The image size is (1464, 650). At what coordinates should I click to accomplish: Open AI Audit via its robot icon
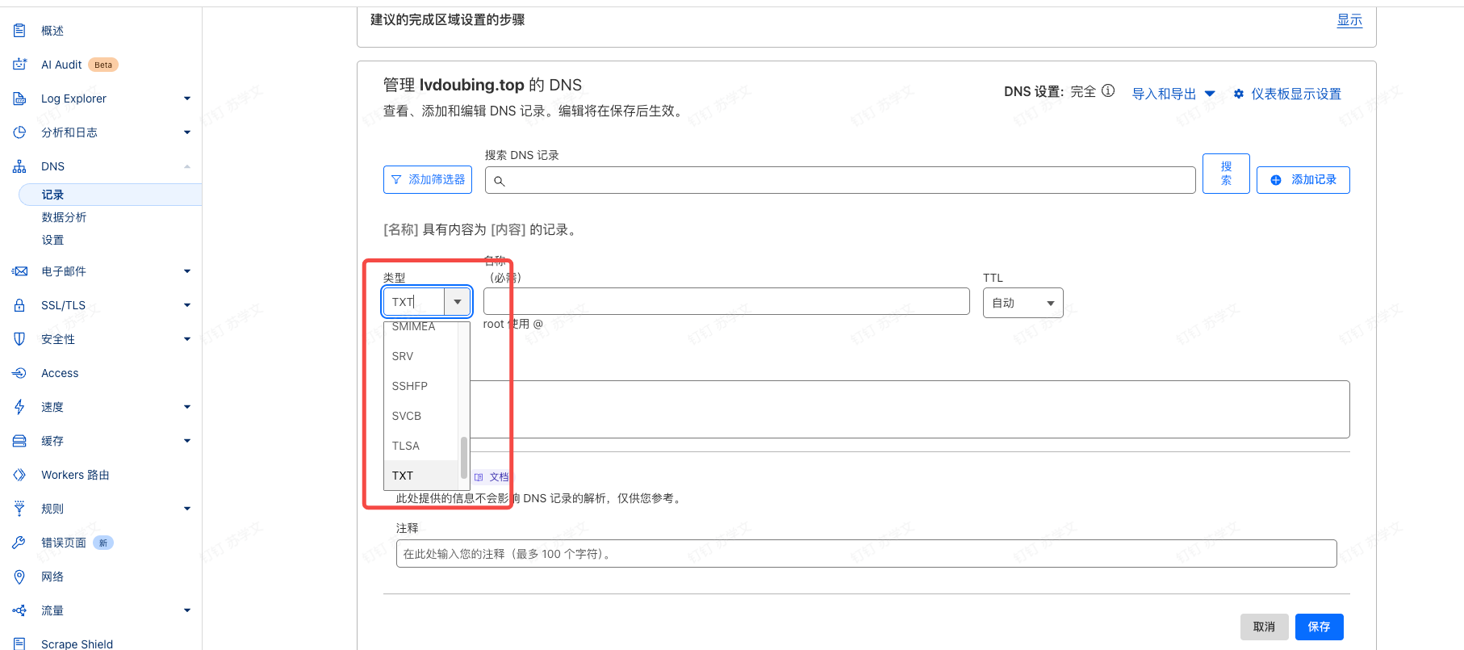click(19, 65)
